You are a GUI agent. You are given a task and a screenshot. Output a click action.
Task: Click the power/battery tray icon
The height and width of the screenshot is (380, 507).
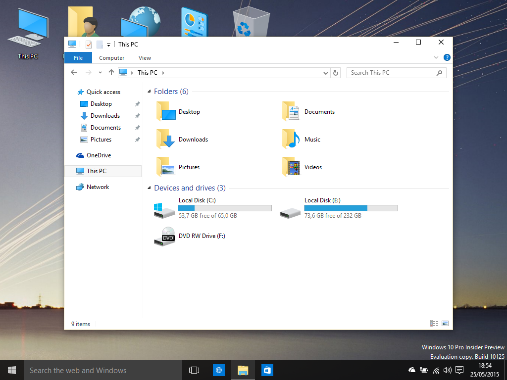424,370
